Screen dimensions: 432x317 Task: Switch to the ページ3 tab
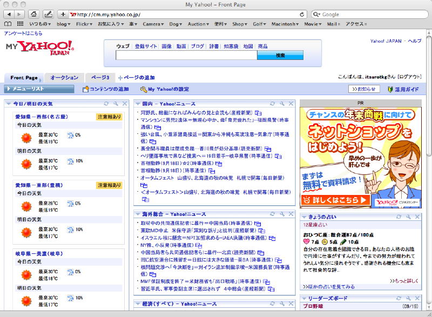[x=100, y=78]
